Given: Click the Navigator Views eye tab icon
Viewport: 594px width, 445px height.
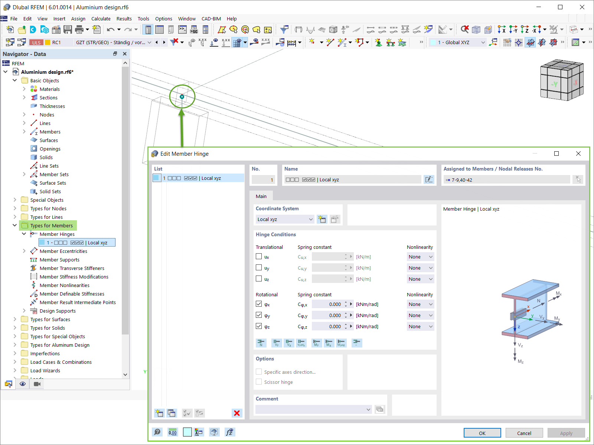Looking at the screenshot, I should [22, 384].
